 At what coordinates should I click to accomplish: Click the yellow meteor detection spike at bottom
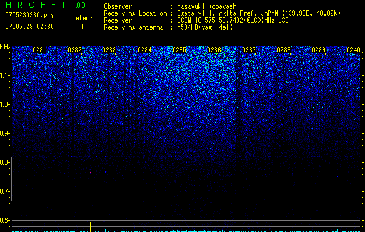[90, 226]
